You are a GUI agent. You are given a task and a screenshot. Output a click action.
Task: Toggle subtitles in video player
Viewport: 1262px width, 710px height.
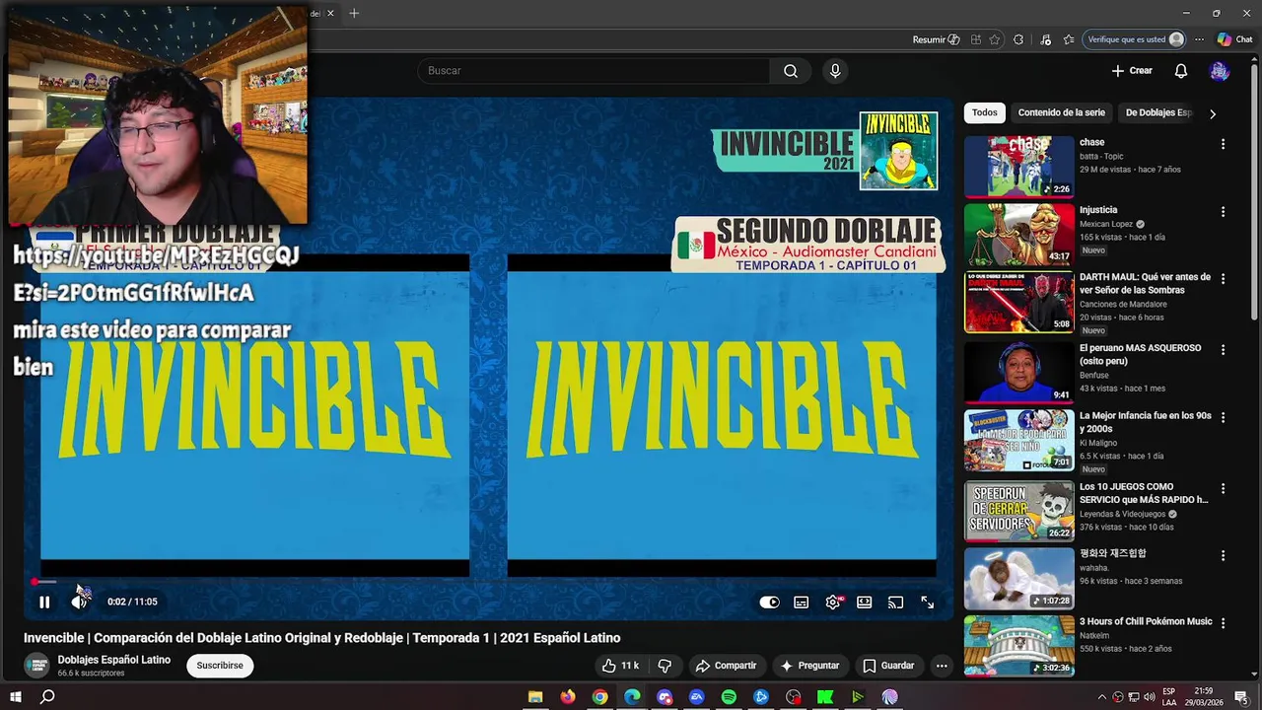(x=802, y=602)
